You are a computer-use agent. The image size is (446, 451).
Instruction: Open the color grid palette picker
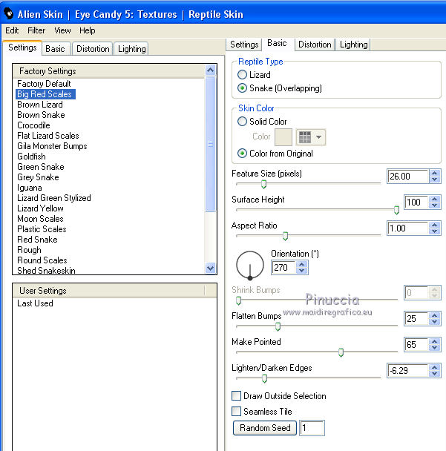click(x=305, y=137)
